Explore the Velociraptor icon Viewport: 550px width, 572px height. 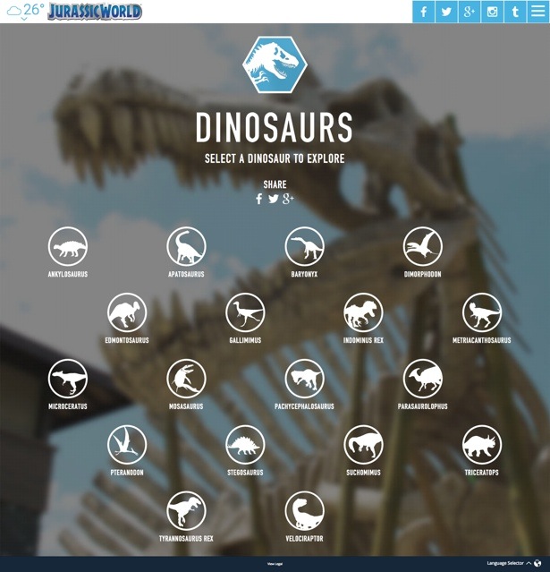tap(304, 511)
